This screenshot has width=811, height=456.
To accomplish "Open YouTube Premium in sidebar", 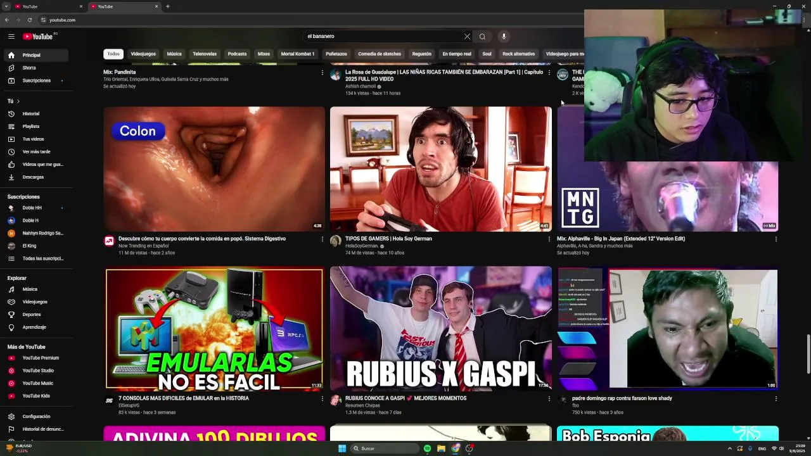I will 36,358.
